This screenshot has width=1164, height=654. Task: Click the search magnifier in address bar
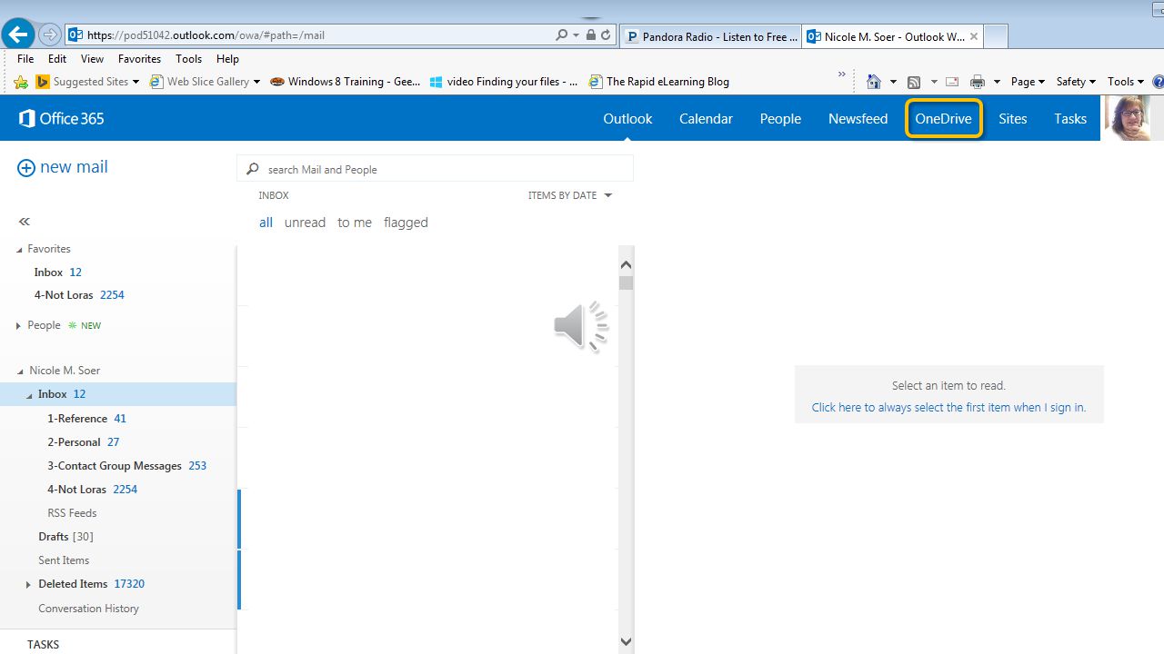(562, 35)
